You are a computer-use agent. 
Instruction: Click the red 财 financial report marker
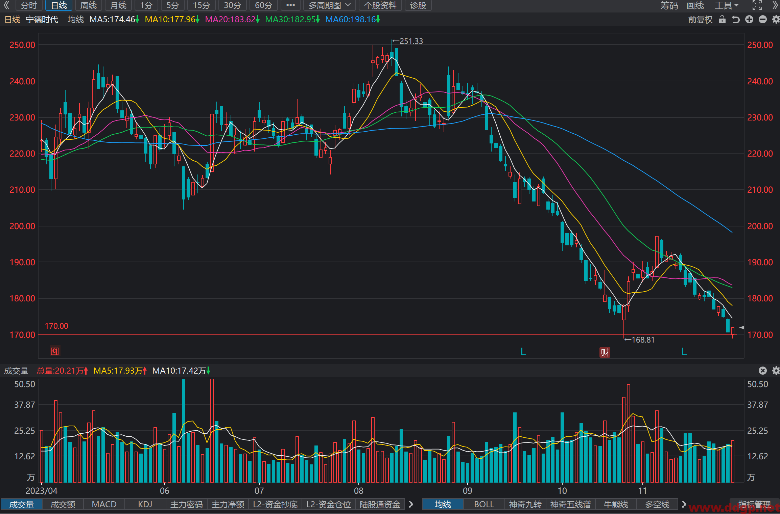(605, 353)
